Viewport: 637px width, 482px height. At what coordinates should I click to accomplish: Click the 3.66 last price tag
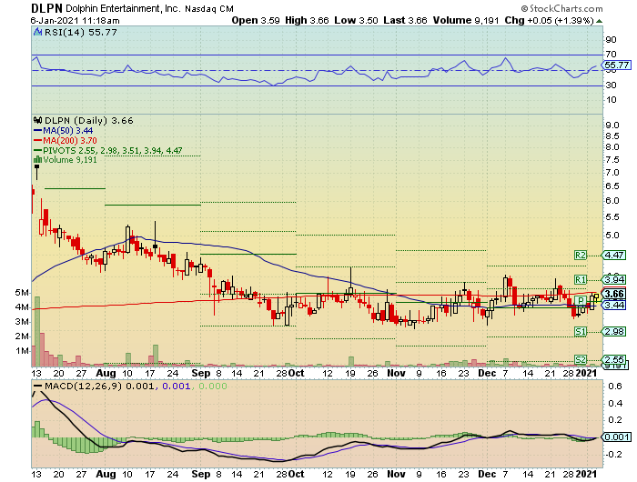[x=614, y=294]
